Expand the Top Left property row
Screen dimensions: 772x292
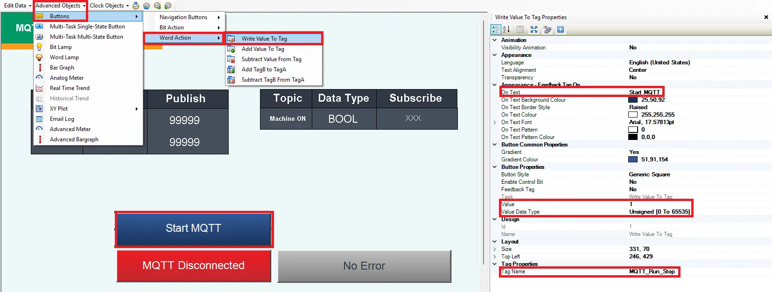pos(495,257)
